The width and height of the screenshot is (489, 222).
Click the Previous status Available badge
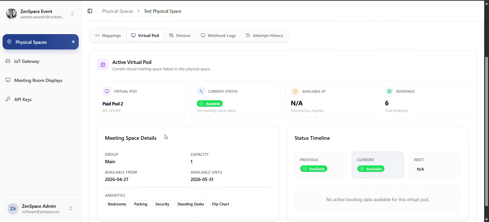pyautogui.click(x=314, y=169)
